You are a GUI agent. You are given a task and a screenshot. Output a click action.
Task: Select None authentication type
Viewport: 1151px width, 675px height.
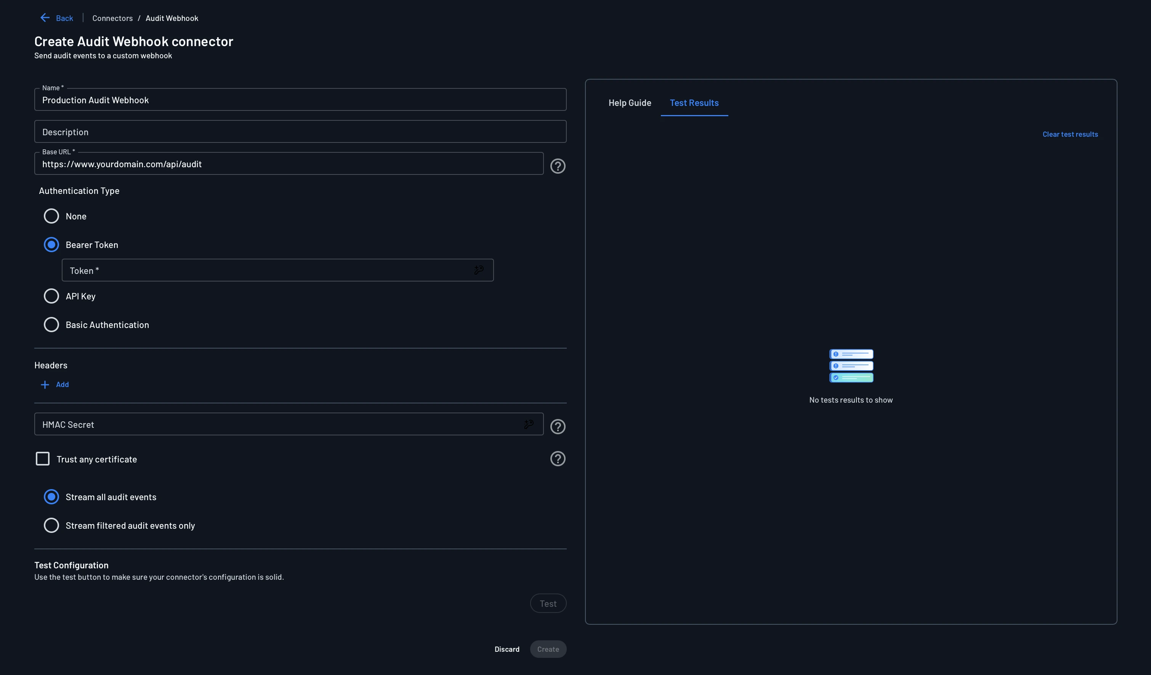click(x=51, y=216)
